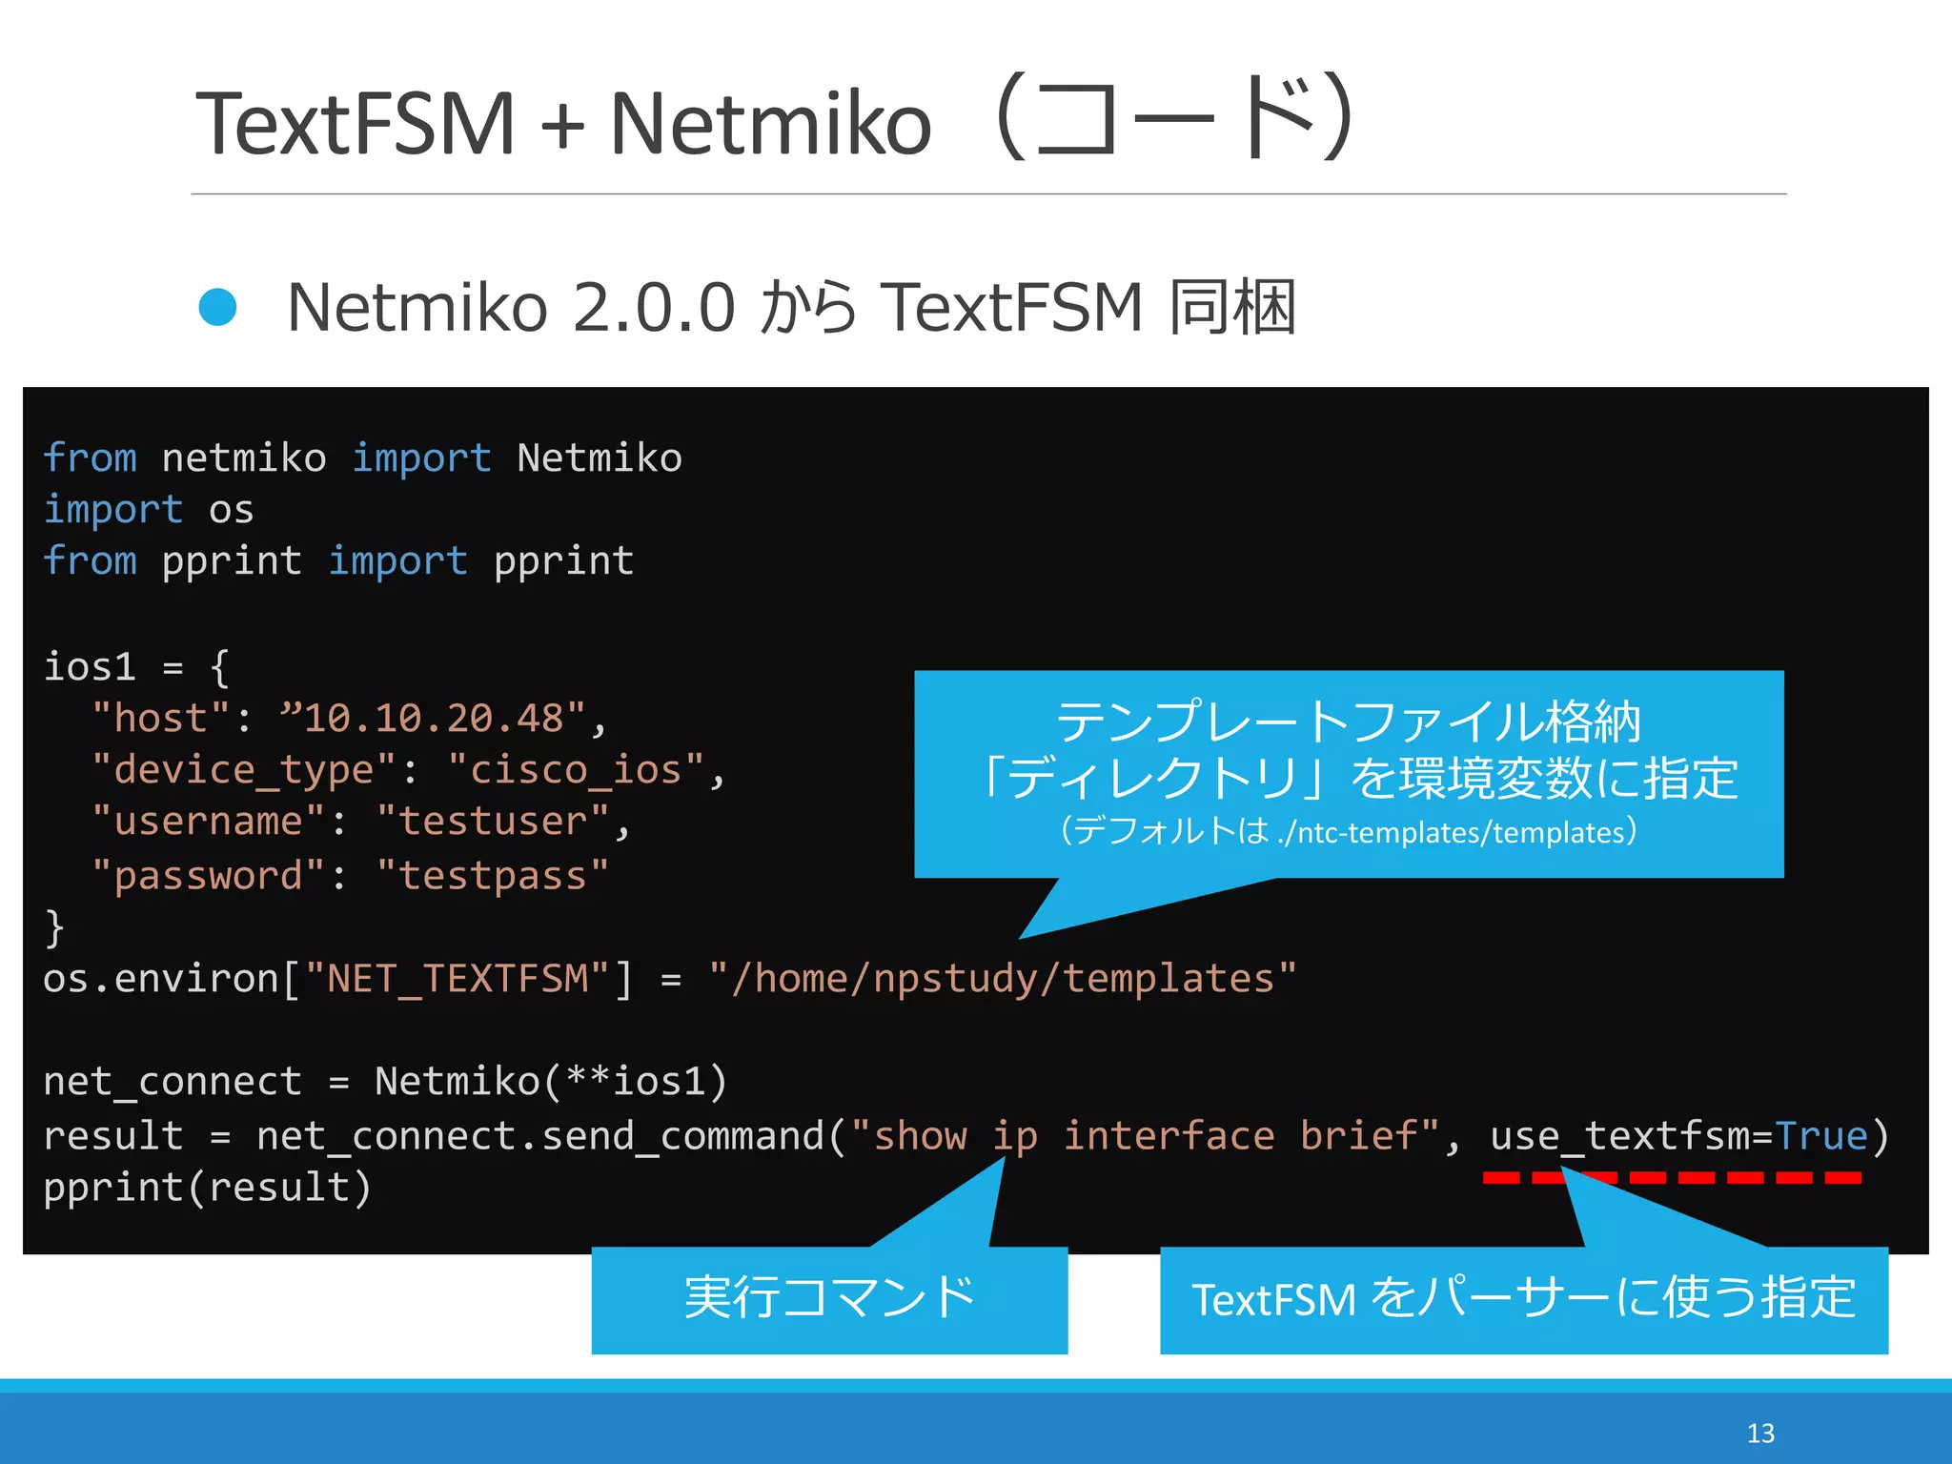Viewport: 1952px width, 1464px height.
Task: Click the note '(デフォルトは ./ntc-templates/templates)'
Action: tap(1349, 832)
